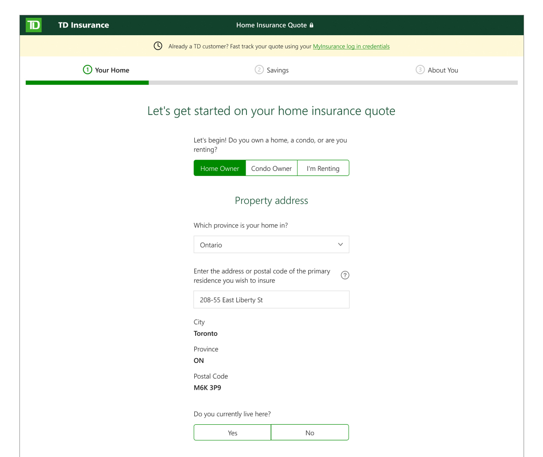Click the TD logo icon
The width and height of the screenshot is (543, 457).
pos(34,25)
